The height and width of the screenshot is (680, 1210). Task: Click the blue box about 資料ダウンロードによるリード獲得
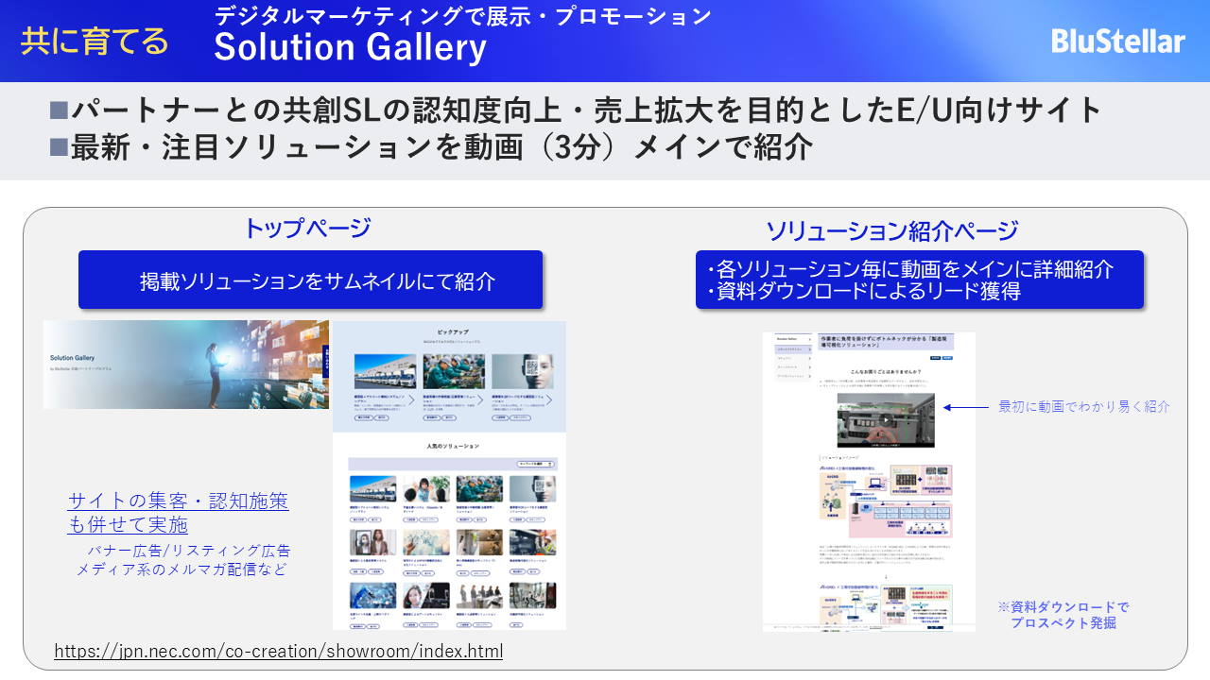919,280
